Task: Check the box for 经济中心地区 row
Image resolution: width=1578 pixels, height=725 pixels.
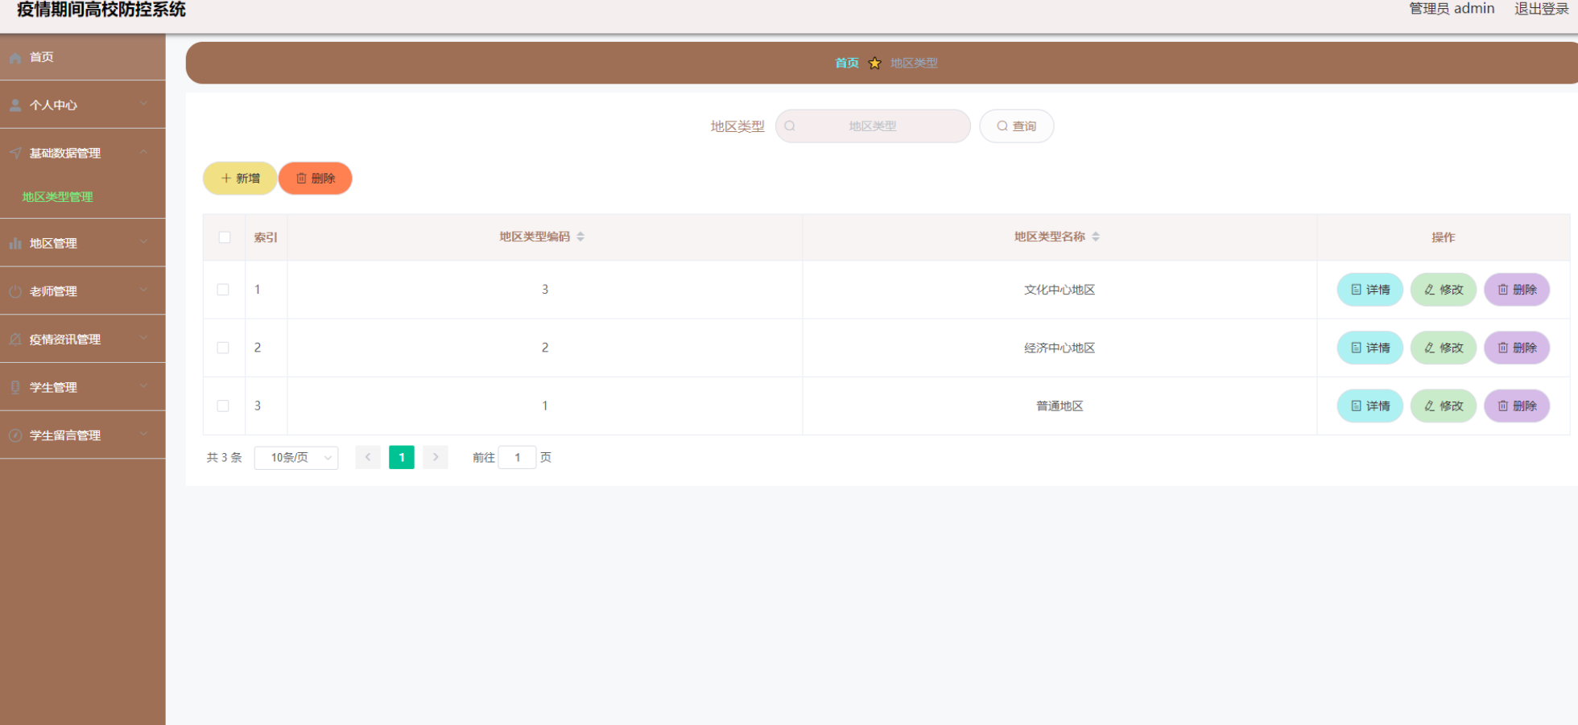Action: (223, 348)
